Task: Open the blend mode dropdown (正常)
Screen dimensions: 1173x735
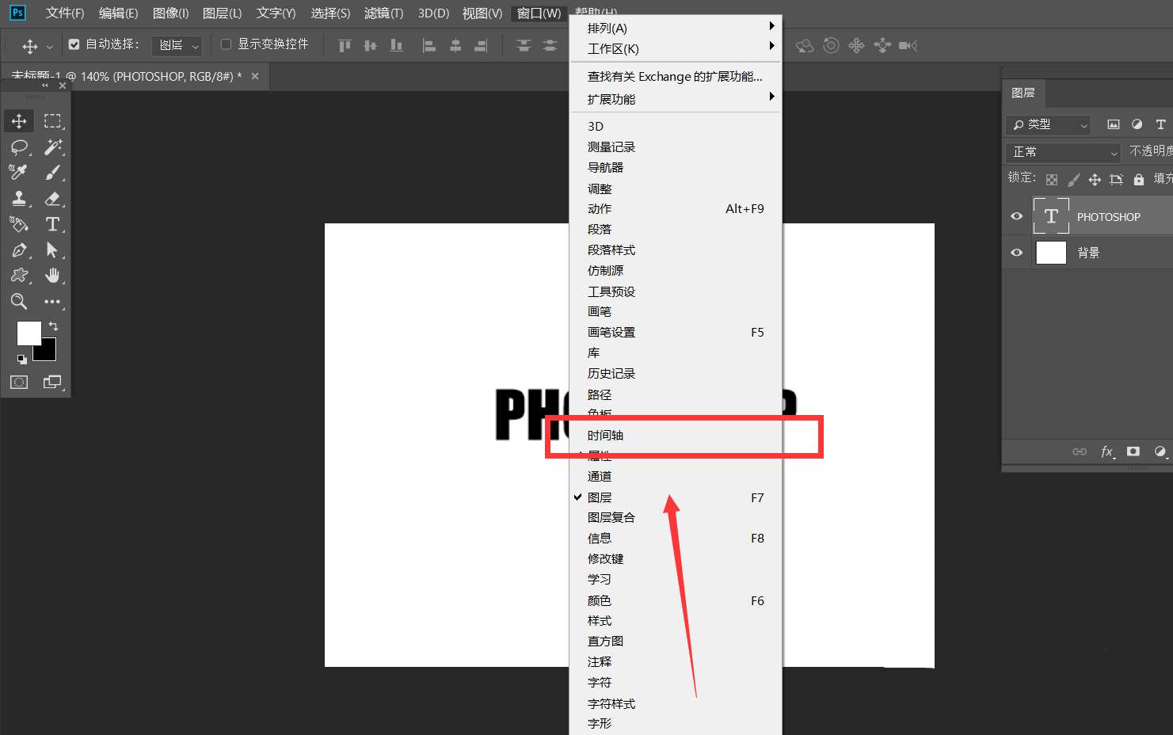Action: (1063, 152)
